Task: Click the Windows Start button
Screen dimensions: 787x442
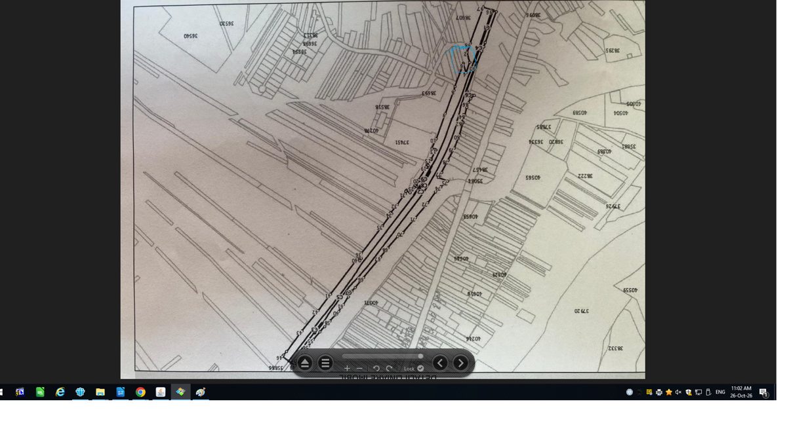Action: (x=1, y=392)
